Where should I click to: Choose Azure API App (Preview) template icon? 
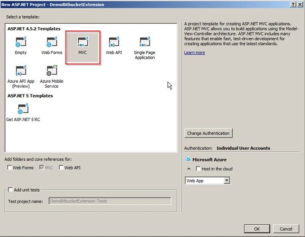21,70
